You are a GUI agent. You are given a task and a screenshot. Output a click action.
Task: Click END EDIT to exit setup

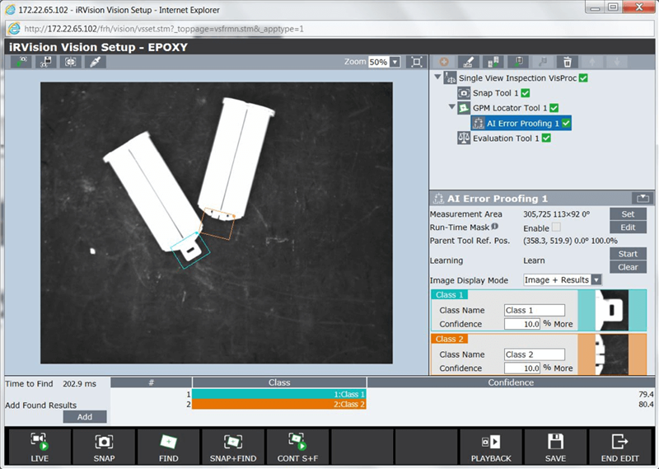pyautogui.click(x=619, y=448)
